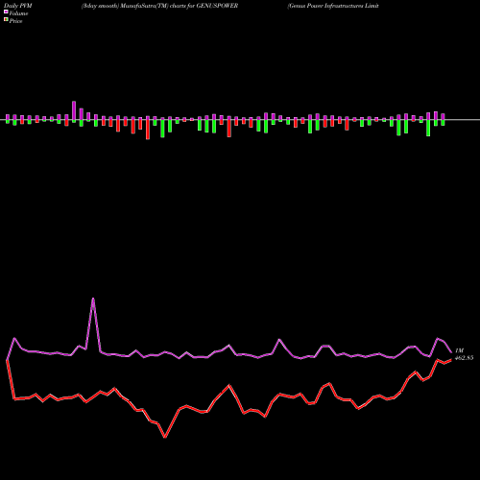Click the 'Daily PVM' title text
The width and height of the screenshot is (480, 480).
click(x=18, y=6)
